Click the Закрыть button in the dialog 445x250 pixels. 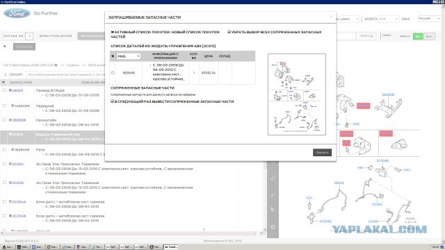[x=322, y=153]
